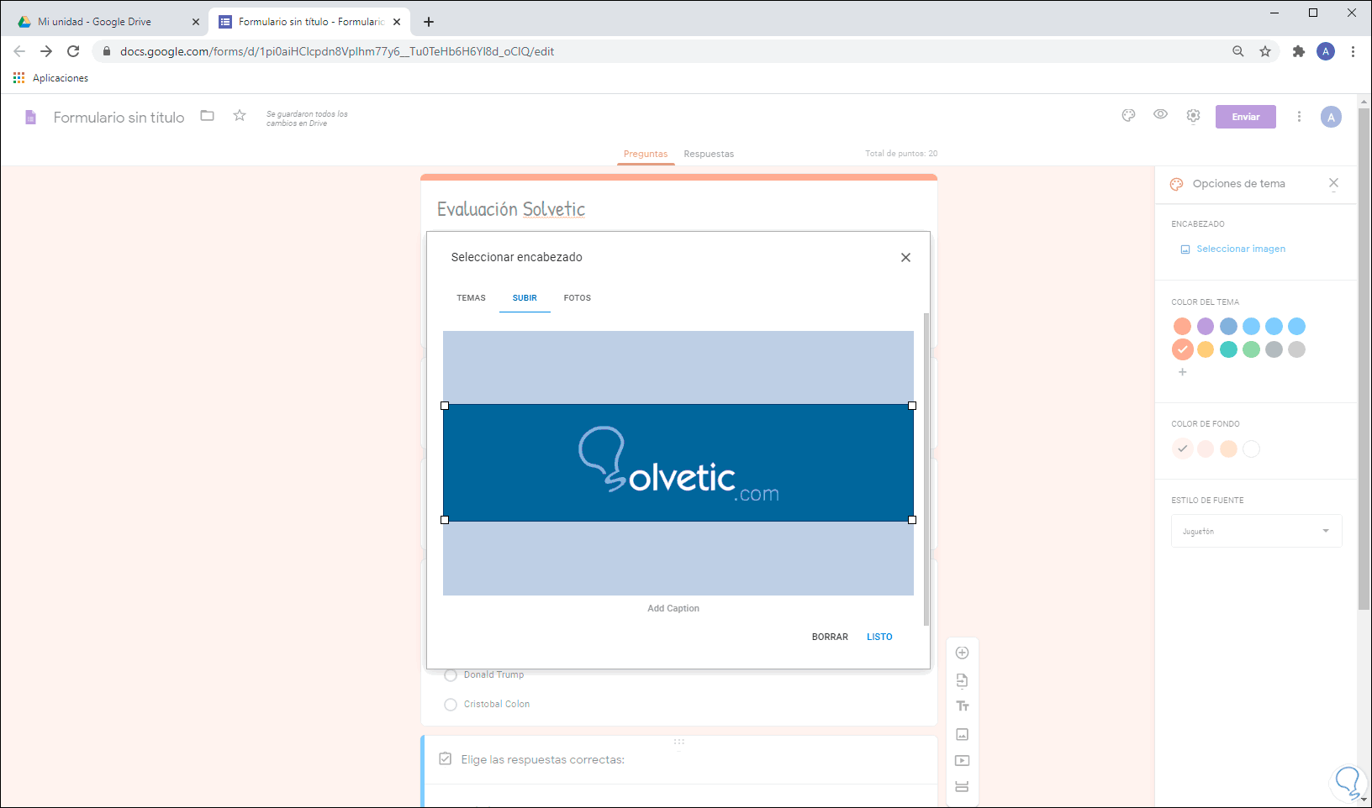The height and width of the screenshot is (808, 1372).
Task: Open the three-dot more options menu
Action: [1299, 117]
